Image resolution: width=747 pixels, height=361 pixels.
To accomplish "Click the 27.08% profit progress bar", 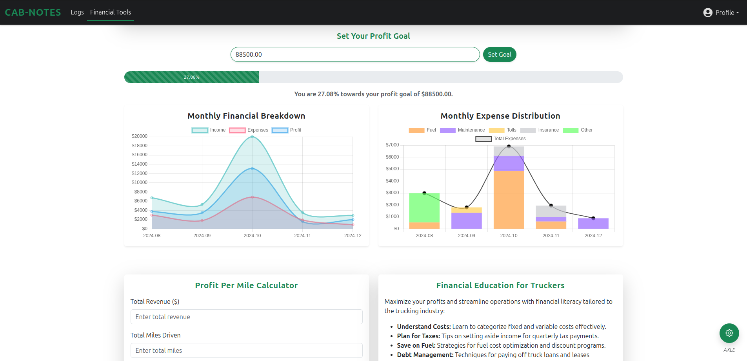I will pyautogui.click(x=192, y=77).
